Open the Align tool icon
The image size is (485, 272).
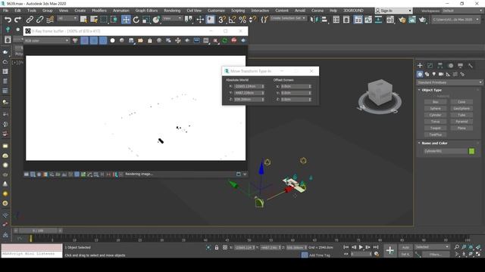pos(324,20)
